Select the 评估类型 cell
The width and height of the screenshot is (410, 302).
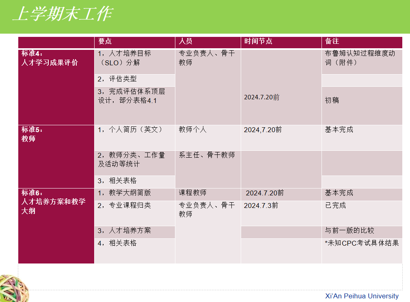(x=134, y=80)
